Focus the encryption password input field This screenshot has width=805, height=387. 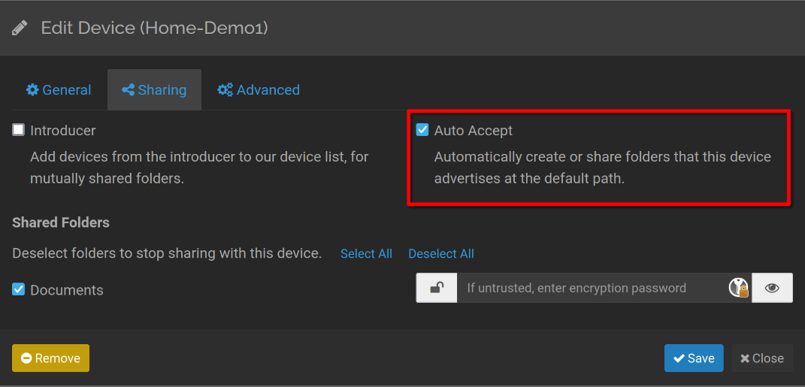pyautogui.click(x=586, y=288)
